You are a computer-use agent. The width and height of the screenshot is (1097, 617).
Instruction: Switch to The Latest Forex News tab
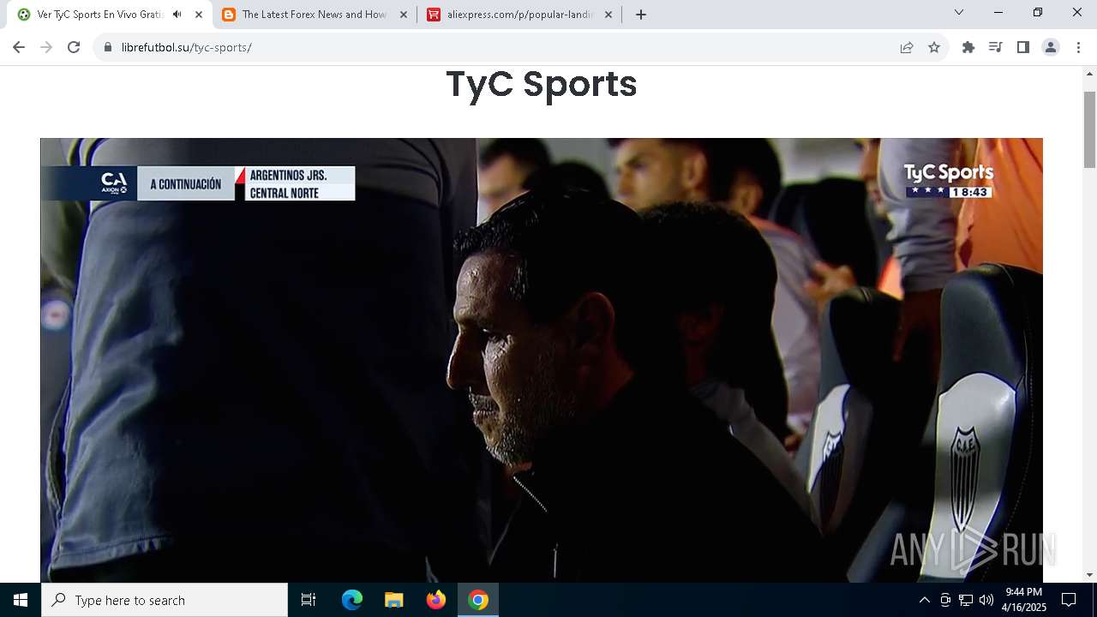click(x=314, y=15)
